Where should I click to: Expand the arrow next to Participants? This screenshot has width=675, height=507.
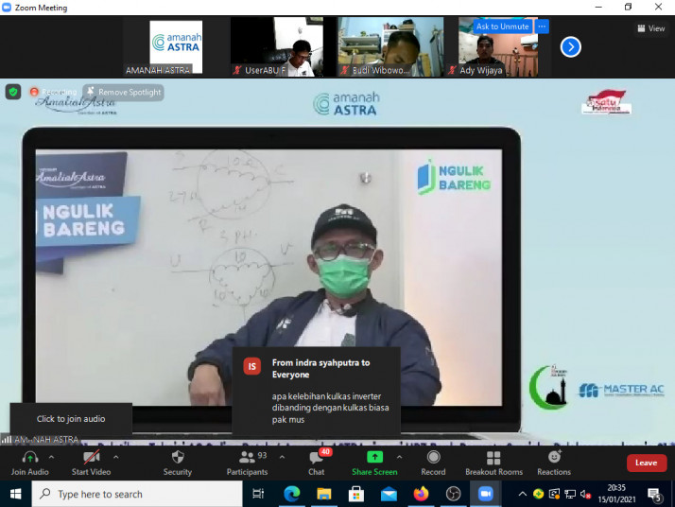tap(278, 456)
